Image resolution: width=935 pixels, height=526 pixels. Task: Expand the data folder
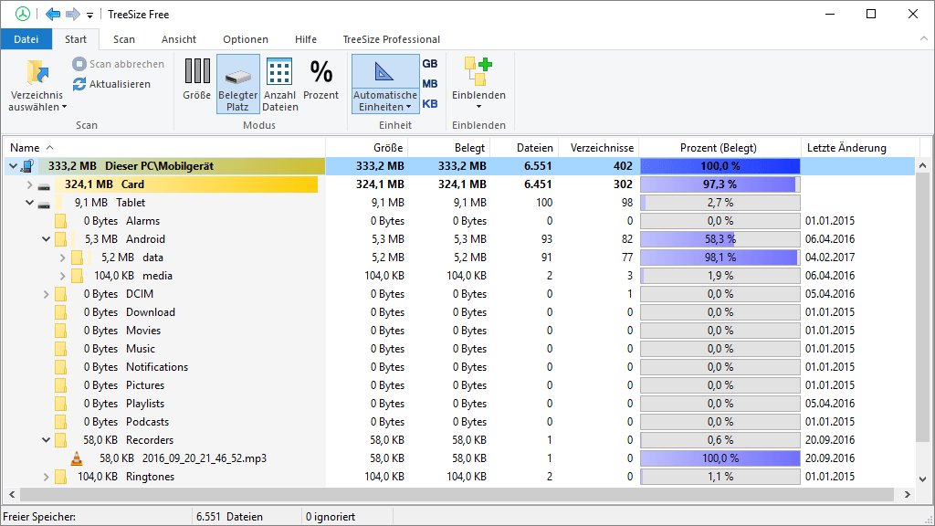click(x=63, y=258)
